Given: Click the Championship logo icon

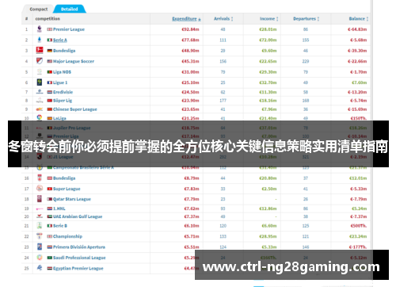Looking at the screenshot, I should click(40, 235).
